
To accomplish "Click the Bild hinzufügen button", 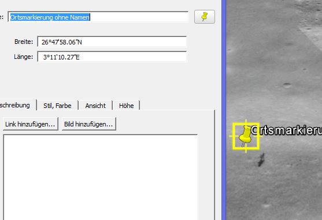I will [x=88, y=124].
